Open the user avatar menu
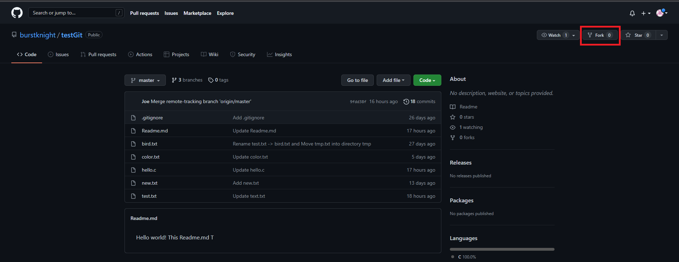 coord(662,13)
